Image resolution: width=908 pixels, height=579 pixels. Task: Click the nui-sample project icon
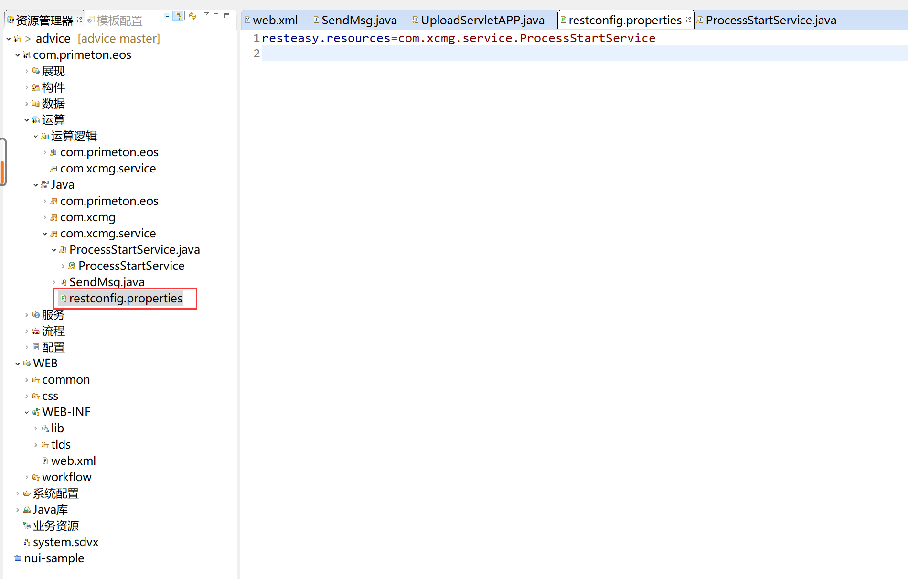click(x=18, y=558)
